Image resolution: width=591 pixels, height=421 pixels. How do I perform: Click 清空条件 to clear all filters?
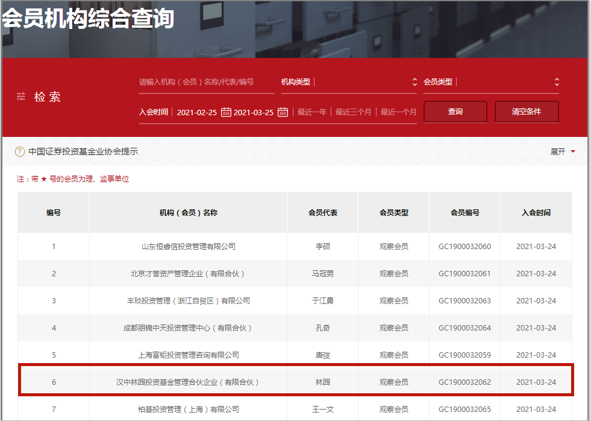(526, 112)
